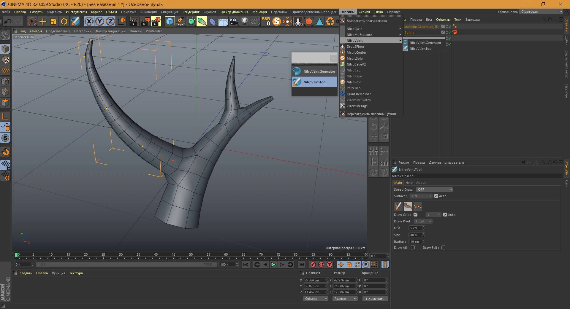Toggle the Y axis lock
This screenshot has height=309, width=570.
click(x=100, y=21)
